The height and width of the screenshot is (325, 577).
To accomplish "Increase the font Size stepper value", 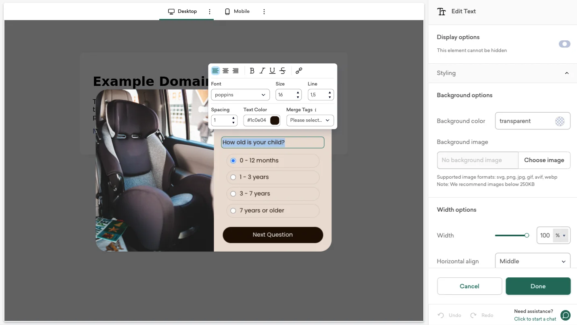I will coord(298,93).
